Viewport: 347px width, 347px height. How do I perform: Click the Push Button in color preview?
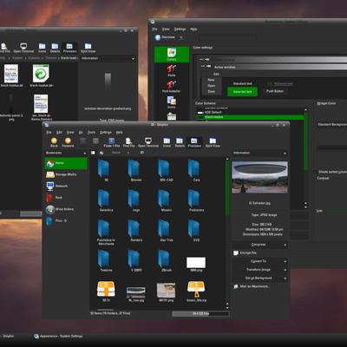pyautogui.click(x=275, y=91)
